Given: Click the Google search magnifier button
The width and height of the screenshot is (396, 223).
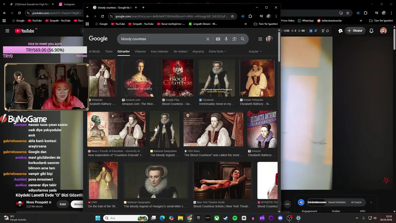Looking at the screenshot, I should (243, 39).
